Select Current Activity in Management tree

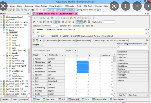point(18,63)
